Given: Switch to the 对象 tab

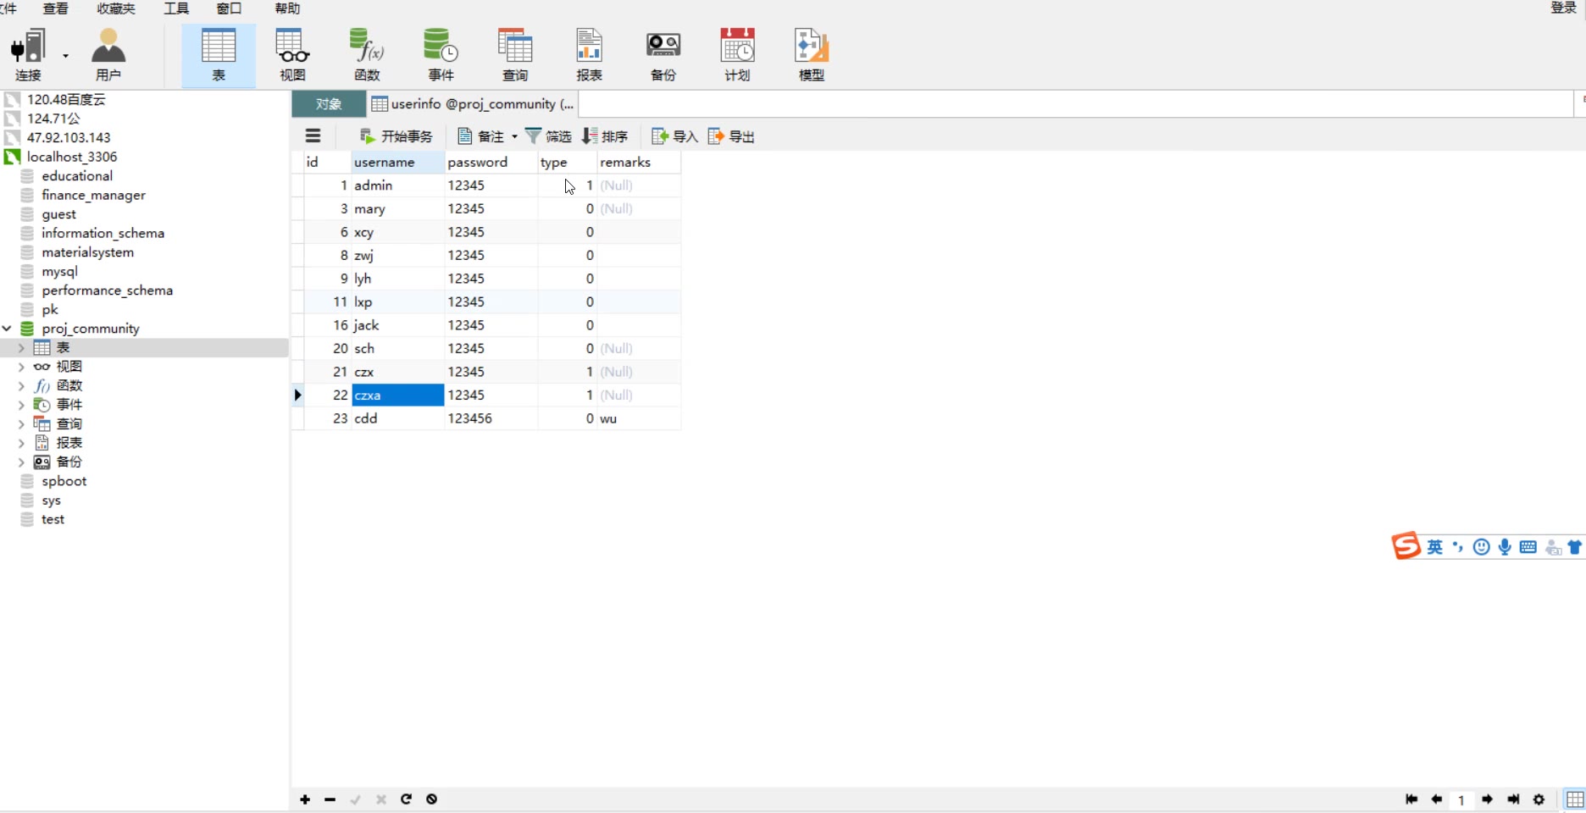Looking at the screenshot, I should (x=329, y=104).
